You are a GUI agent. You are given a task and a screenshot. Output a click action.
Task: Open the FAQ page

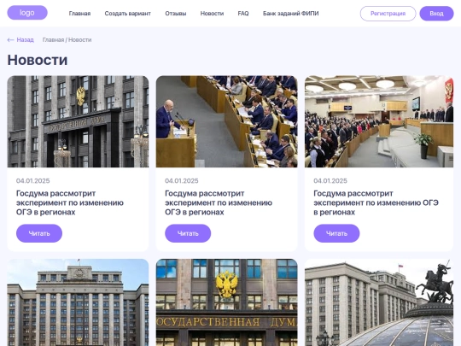coord(243,14)
